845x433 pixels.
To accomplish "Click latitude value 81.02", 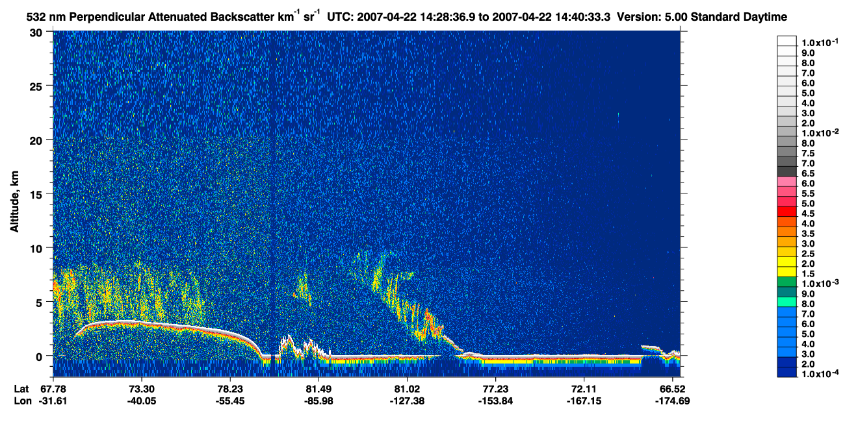I will coord(406,388).
